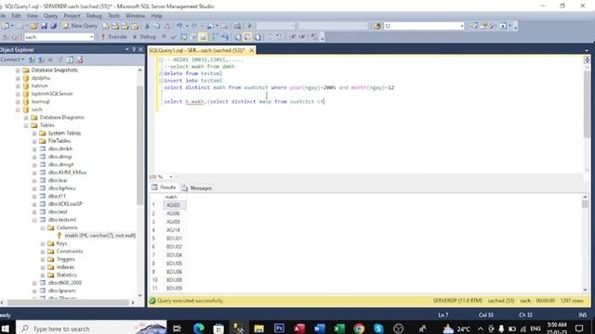The image size is (595, 334).
Task: Open Google Chrome from taskbar
Action: pyautogui.click(x=359, y=328)
